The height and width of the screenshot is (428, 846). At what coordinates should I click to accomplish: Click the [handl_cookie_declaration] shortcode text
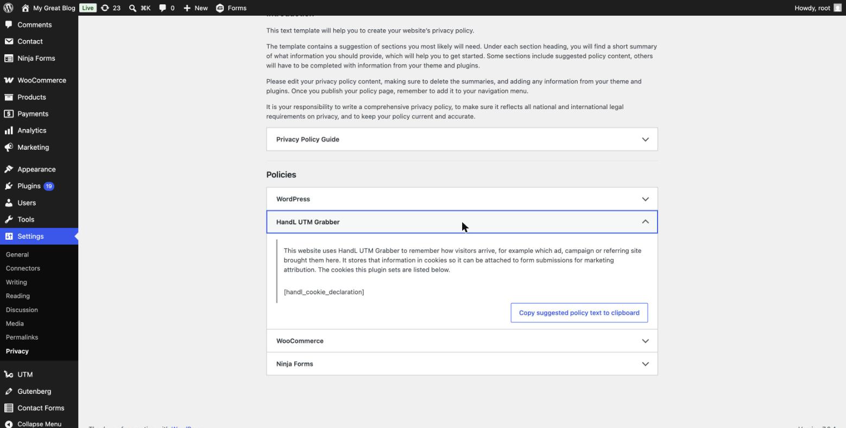coord(324,292)
